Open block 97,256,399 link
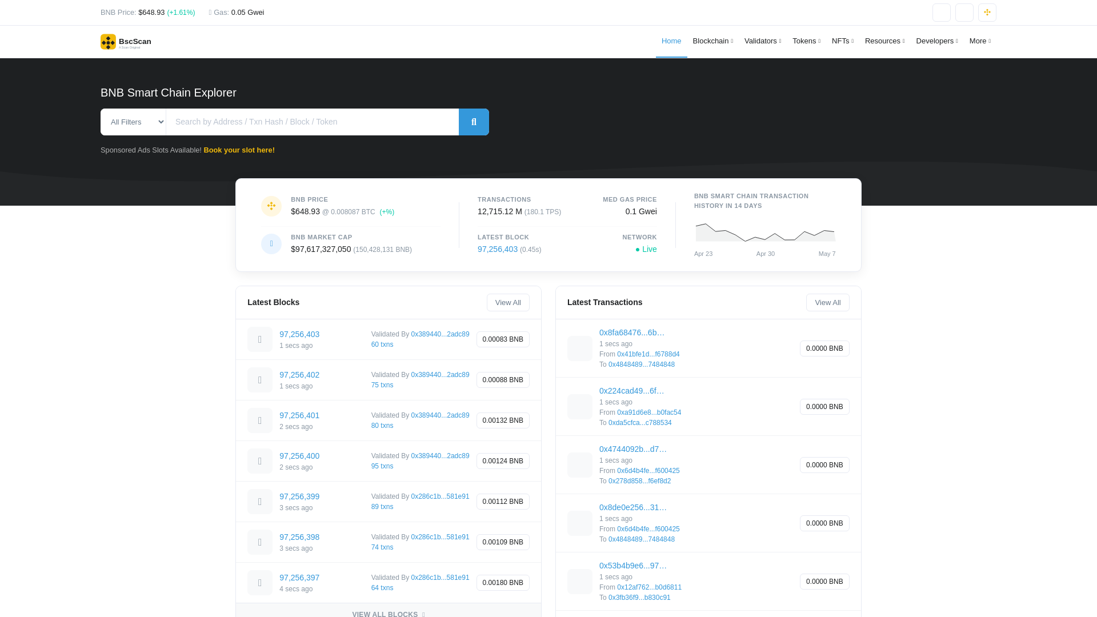 tap(299, 496)
